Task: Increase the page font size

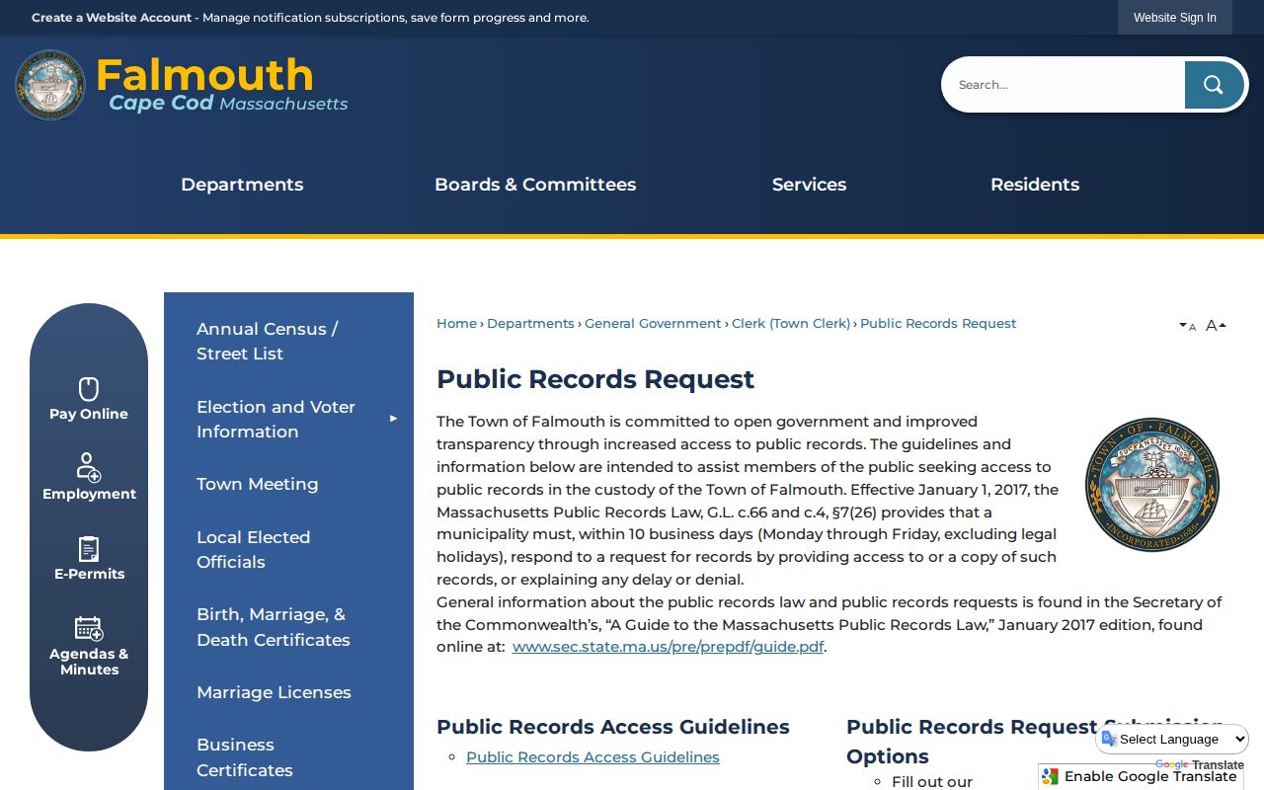Action: click(1216, 325)
